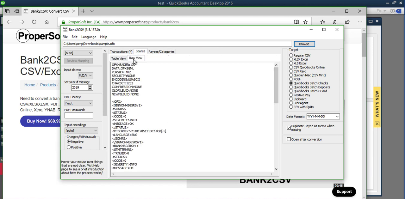Select FreeAgent target
The width and height of the screenshot is (405, 199).
291,103
